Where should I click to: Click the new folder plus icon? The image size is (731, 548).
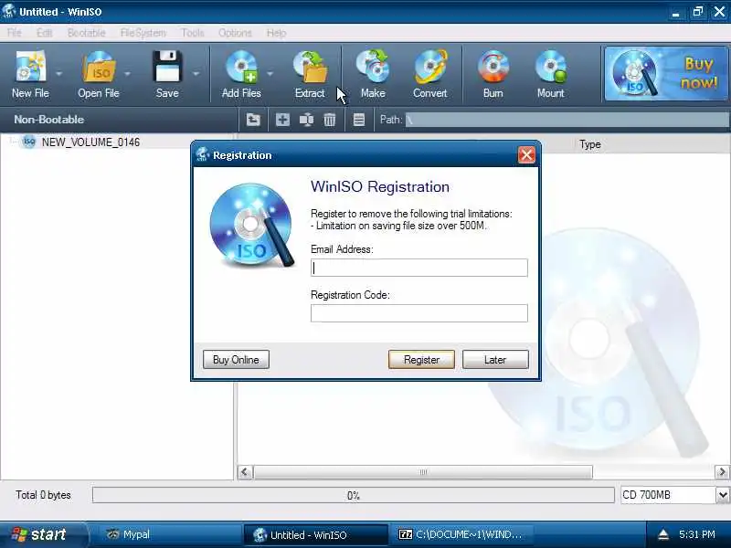tap(282, 120)
